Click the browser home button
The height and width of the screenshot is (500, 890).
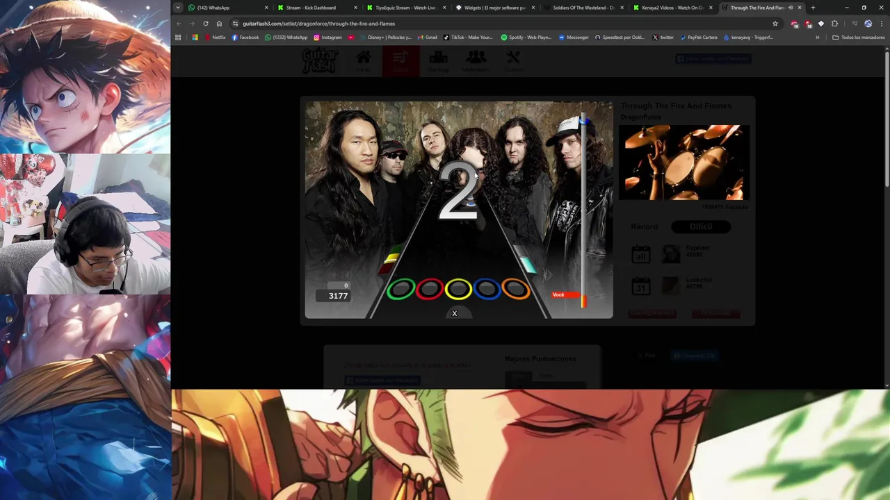(x=219, y=24)
